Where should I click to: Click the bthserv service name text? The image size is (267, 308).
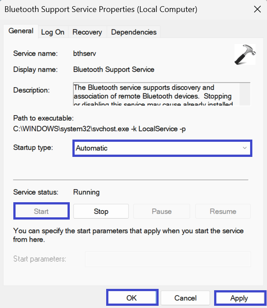click(x=85, y=54)
